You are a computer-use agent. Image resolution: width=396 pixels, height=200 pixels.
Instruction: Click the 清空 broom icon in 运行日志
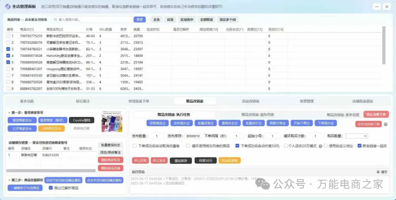pyautogui.click(x=378, y=172)
